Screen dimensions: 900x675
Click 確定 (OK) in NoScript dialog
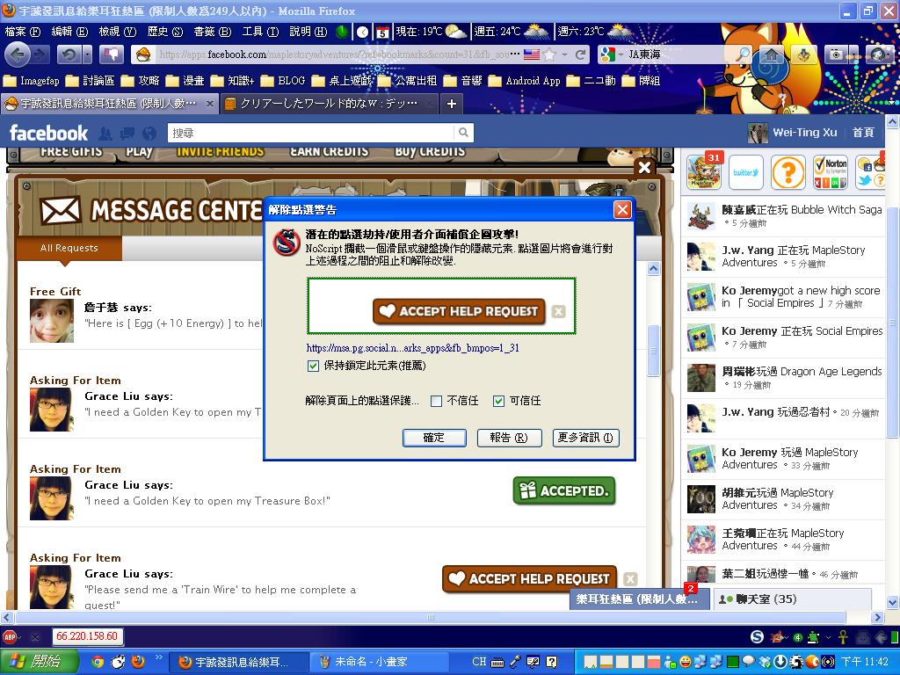pos(434,438)
